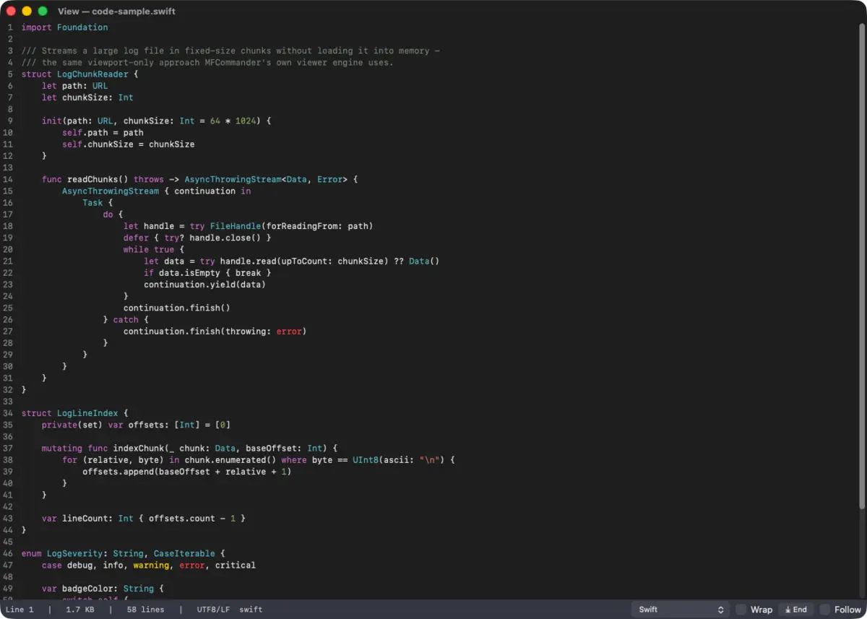Jump to End of file button
This screenshot has width=867, height=619.
pyautogui.click(x=795, y=610)
